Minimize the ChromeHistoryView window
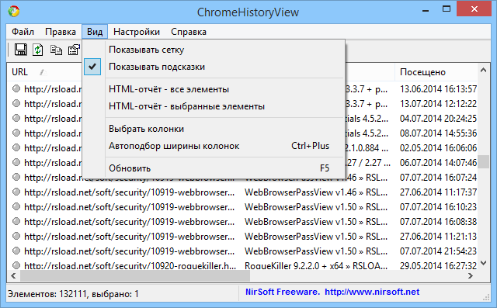The image size is (497, 308). [x=426, y=10]
